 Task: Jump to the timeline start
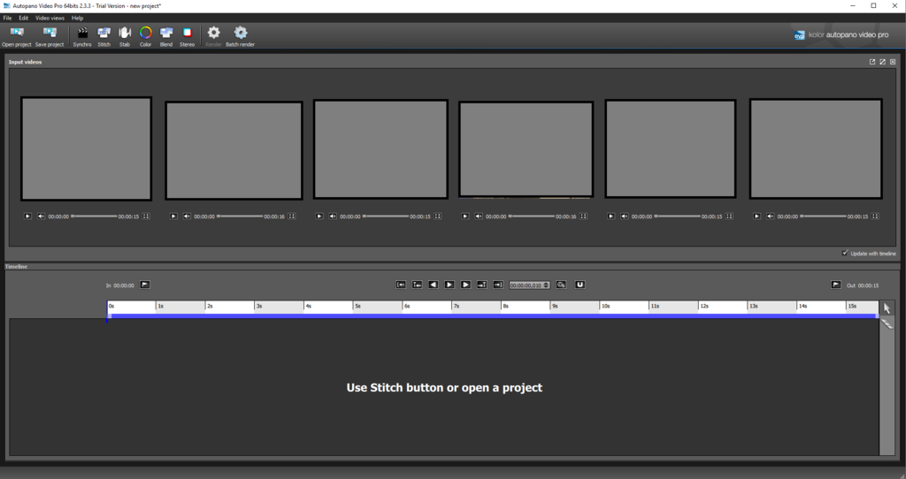pyautogui.click(x=401, y=285)
